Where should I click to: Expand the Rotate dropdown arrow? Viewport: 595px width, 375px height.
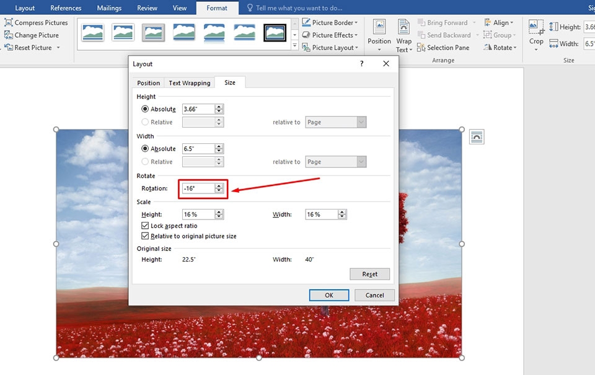(515, 48)
